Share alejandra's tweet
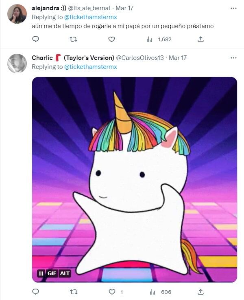Image resolution: width=244 pixels, height=300 pixels. click(x=200, y=39)
